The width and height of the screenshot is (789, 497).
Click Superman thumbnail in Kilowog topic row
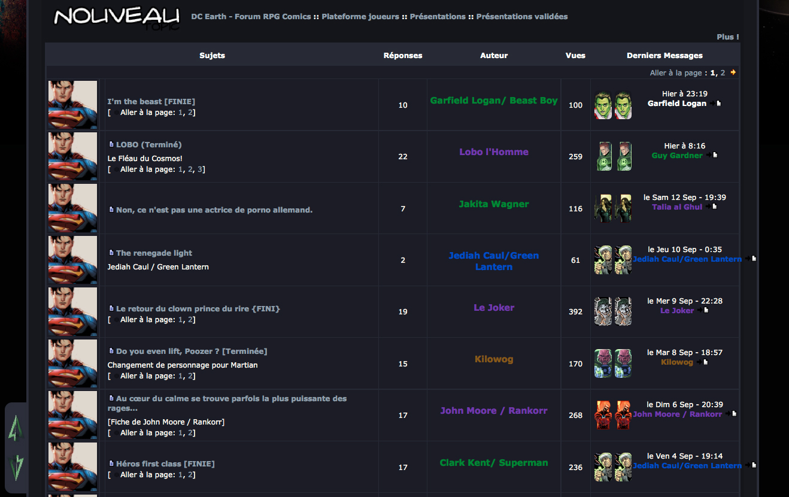[x=72, y=363]
